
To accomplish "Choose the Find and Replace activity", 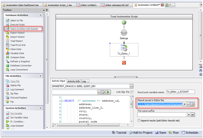I will point(16,98).
